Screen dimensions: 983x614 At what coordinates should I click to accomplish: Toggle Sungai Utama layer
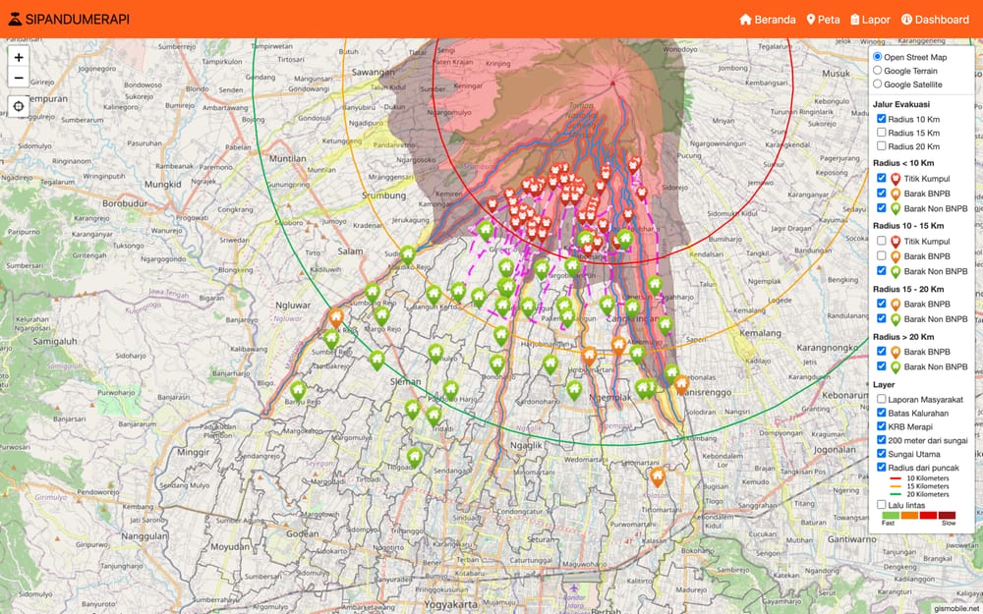click(882, 454)
